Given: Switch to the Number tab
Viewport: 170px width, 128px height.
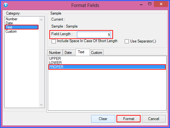Looking at the screenshot, I should pos(55,53).
